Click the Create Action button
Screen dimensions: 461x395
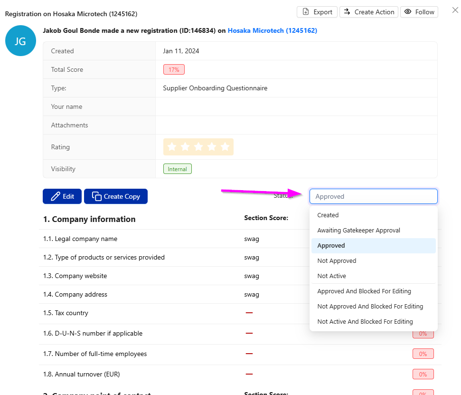pyautogui.click(x=369, y=12)
